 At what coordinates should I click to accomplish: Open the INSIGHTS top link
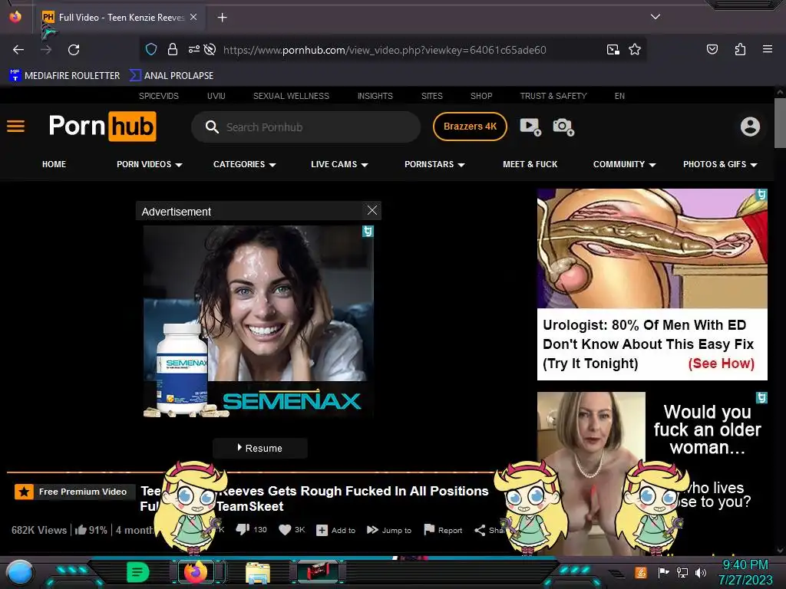point(375,96)
